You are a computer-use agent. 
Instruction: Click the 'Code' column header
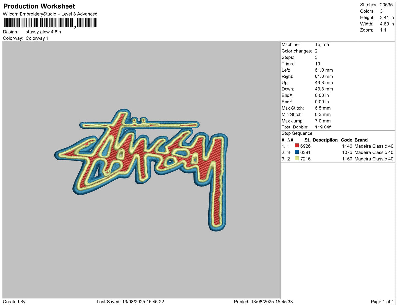(347, 140)
